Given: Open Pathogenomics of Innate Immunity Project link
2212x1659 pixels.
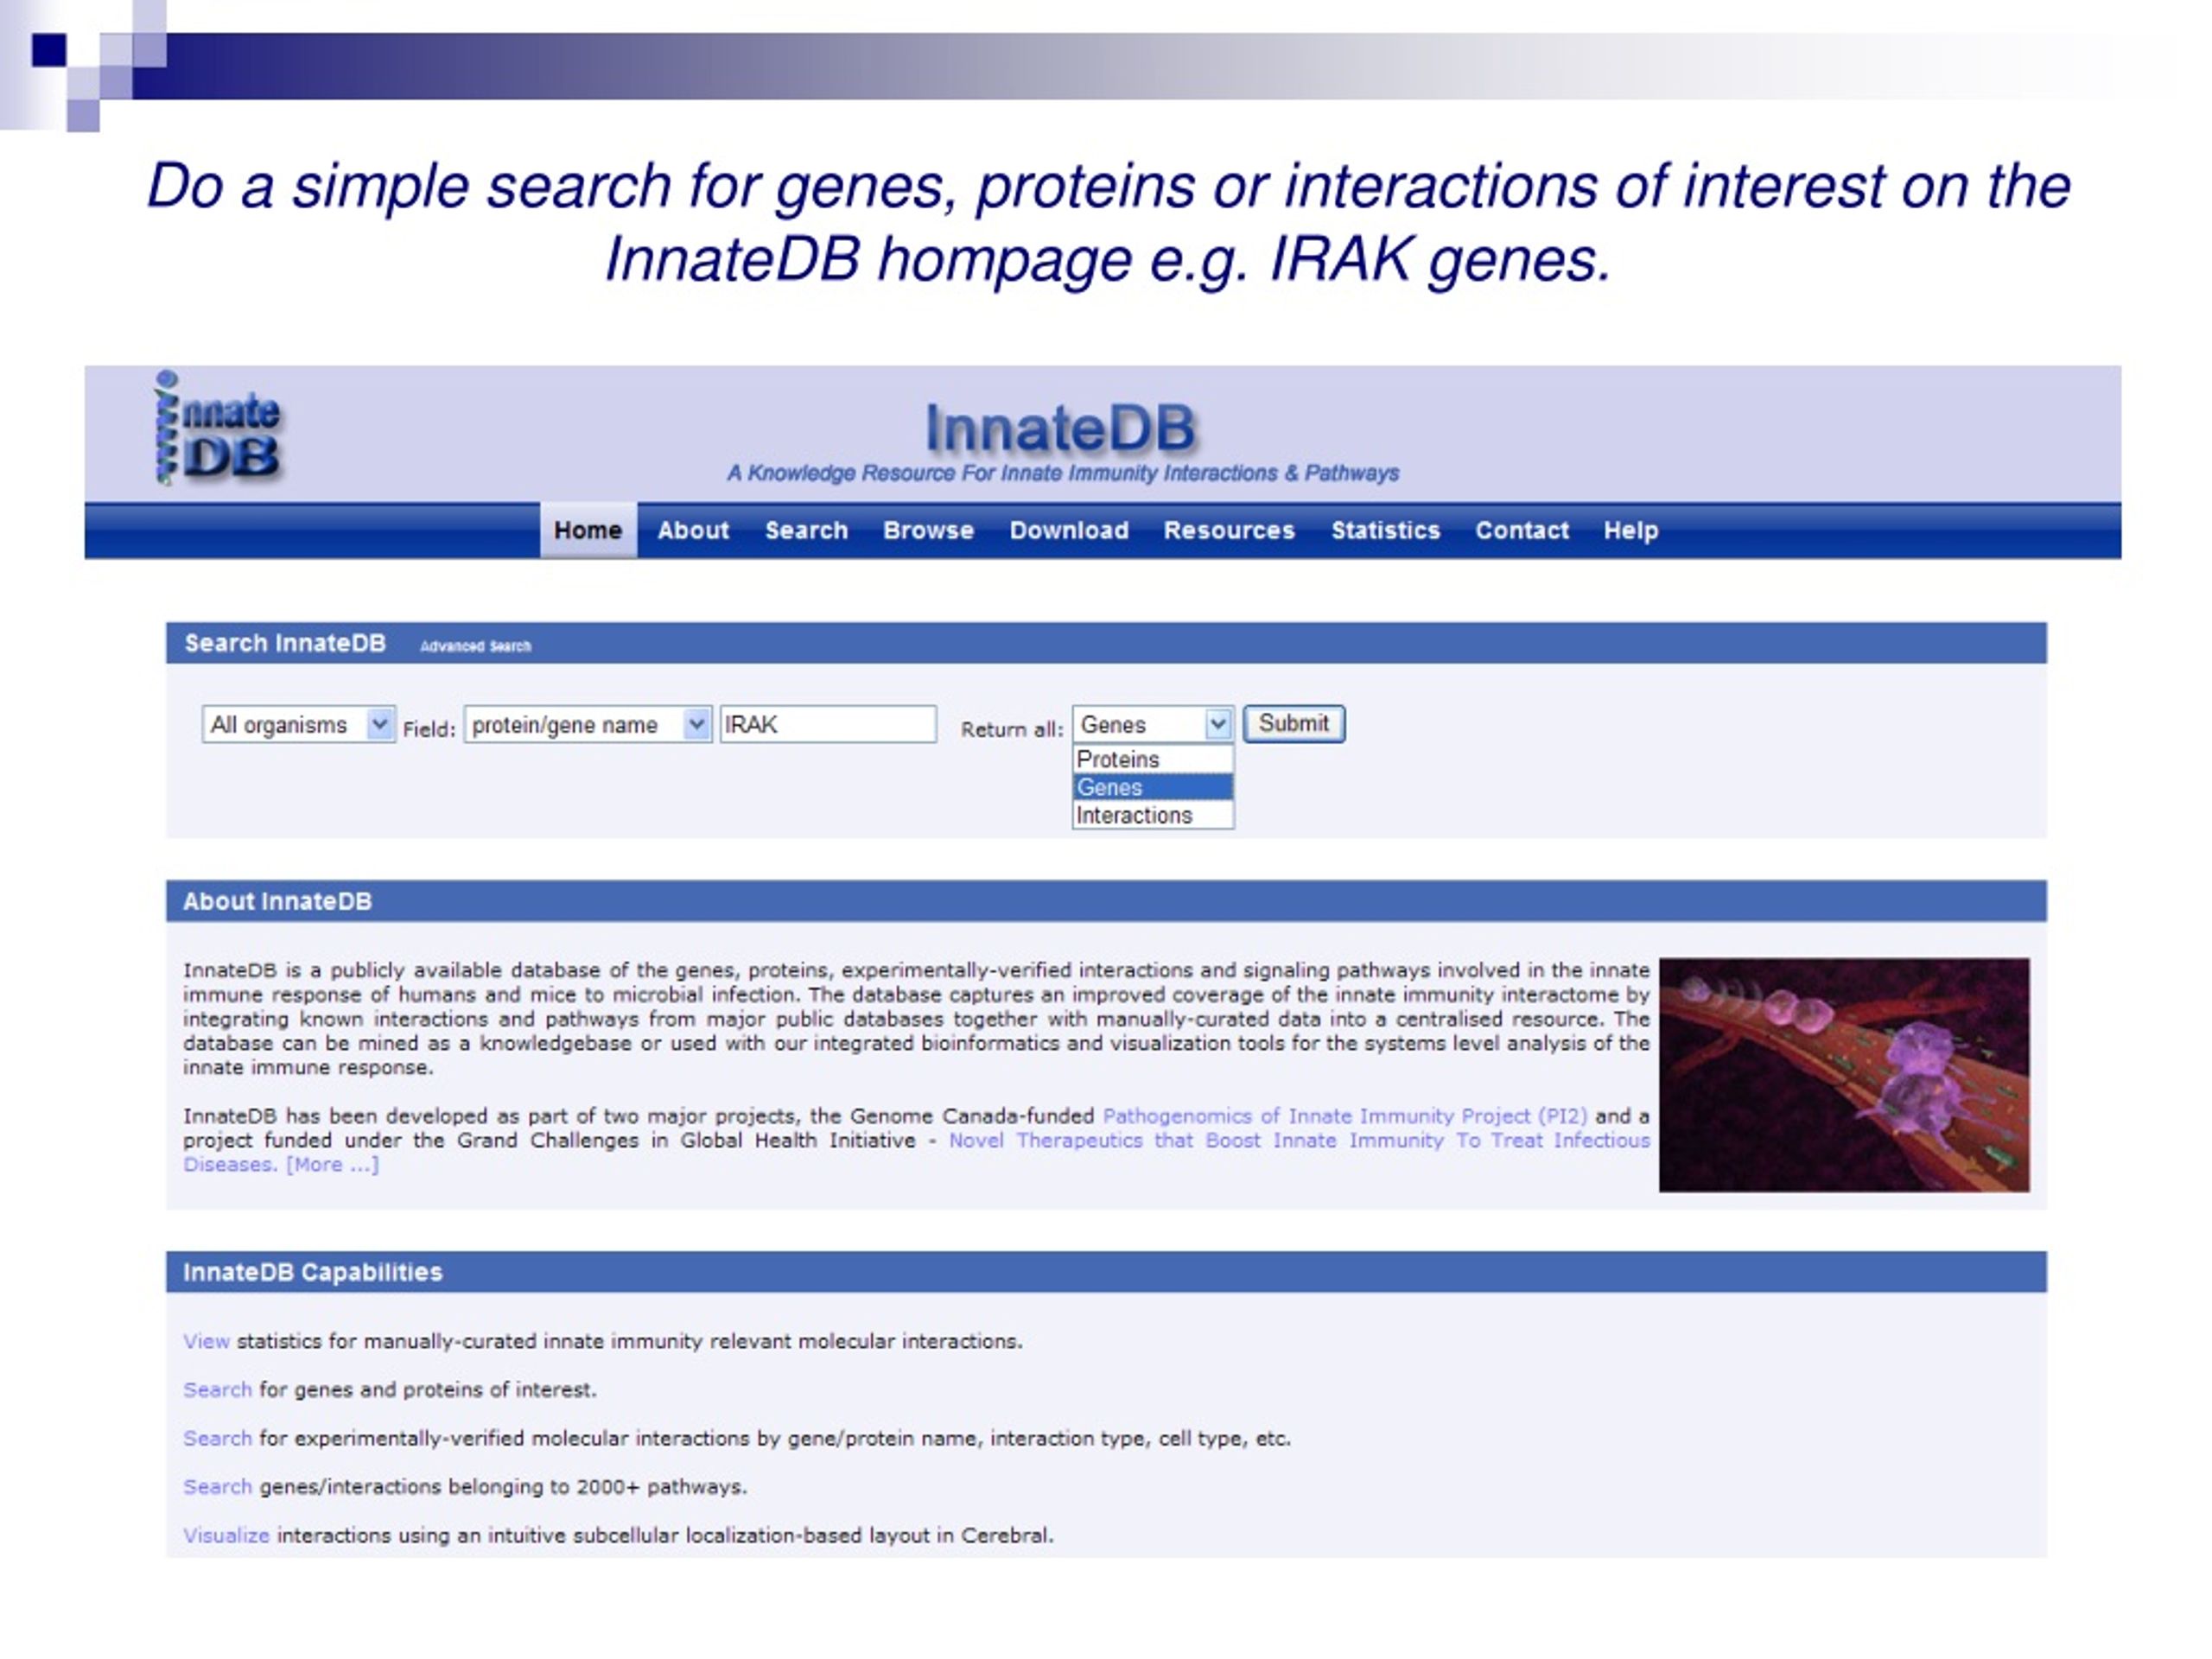Looking at the screenshot, I should [x=1345, y=1116].
